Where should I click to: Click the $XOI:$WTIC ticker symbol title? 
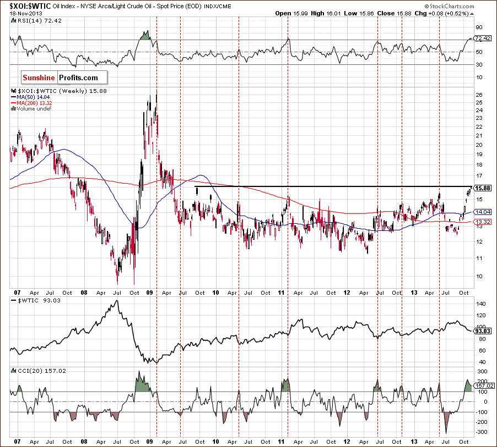tap(30, 6)
